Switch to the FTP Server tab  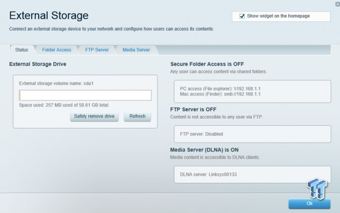(97, 50)
